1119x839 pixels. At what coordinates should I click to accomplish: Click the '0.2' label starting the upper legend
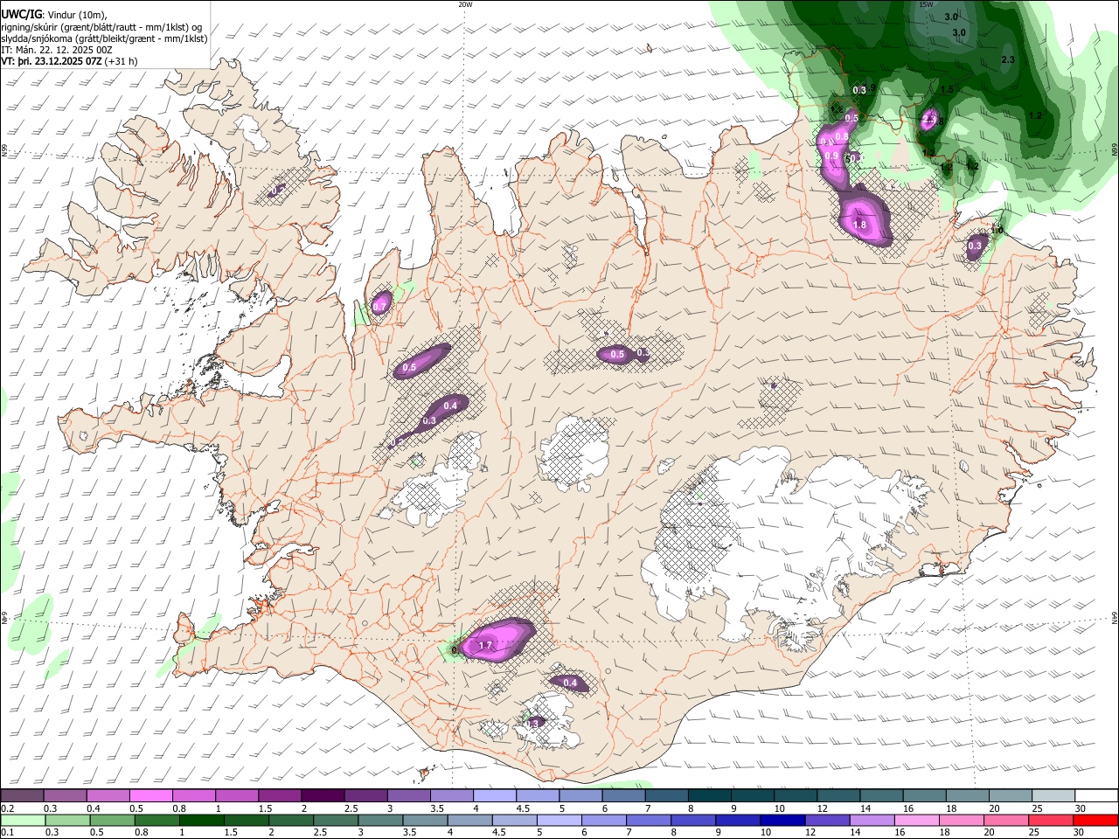click(7, 808)
